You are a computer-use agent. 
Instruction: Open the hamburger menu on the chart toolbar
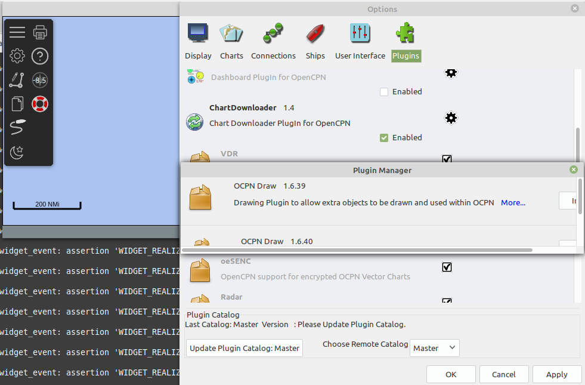[x=17, y=32]
